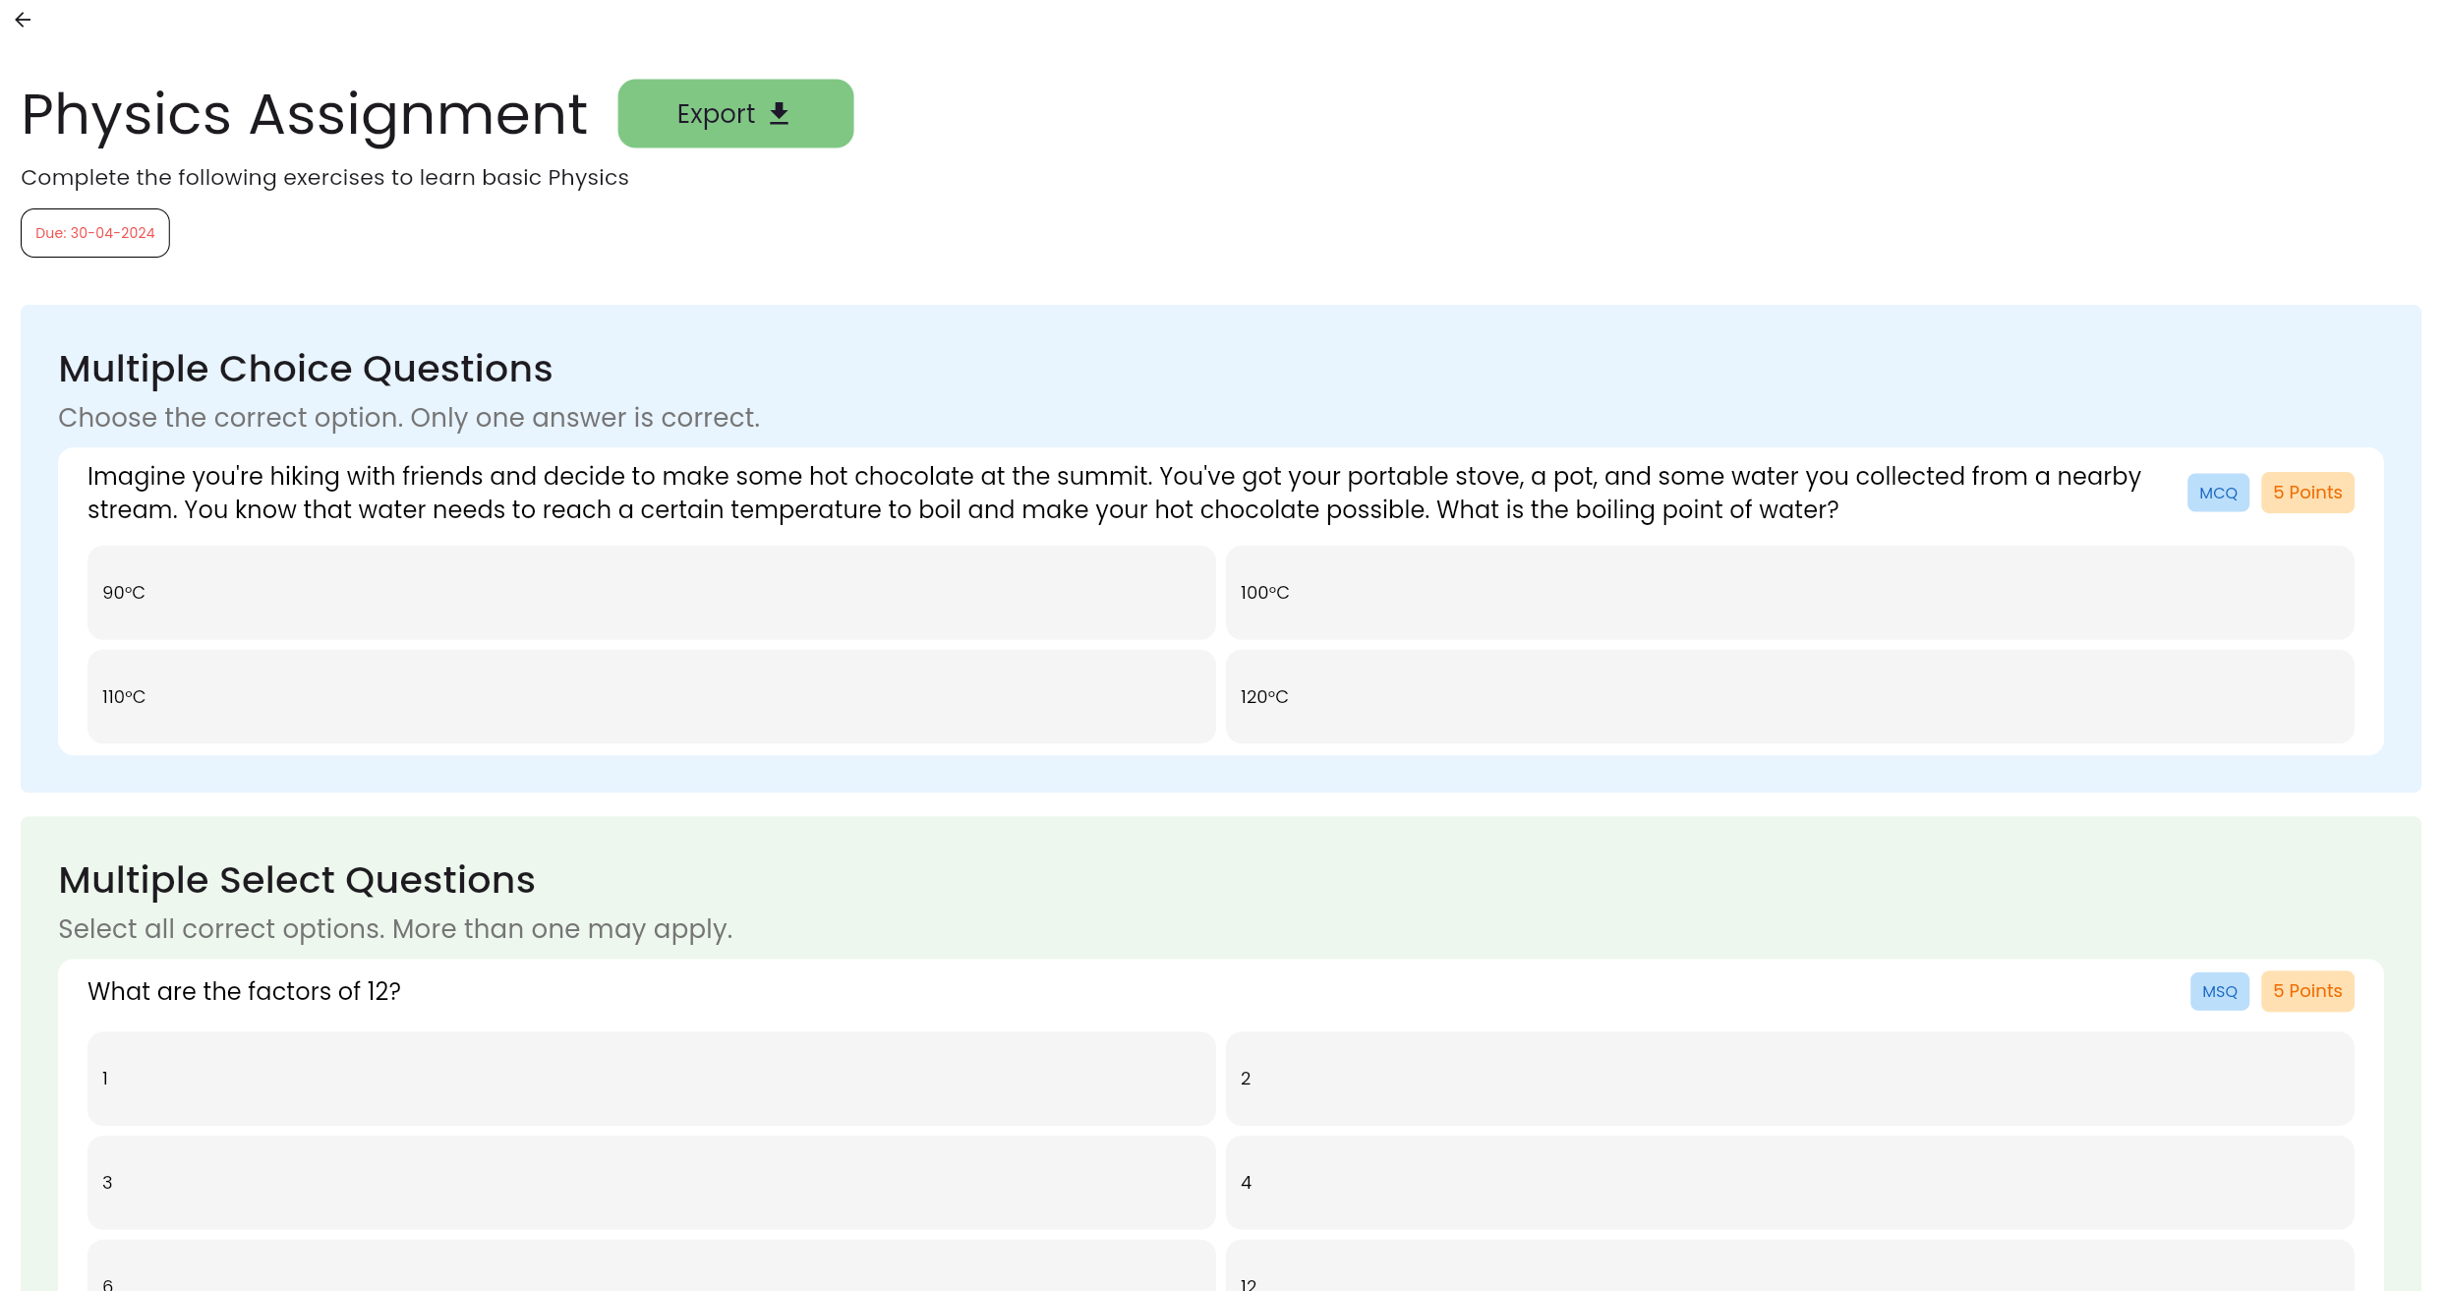The height and width of the screenshot is (1291, 2447).
Task: Select the 120°C answer option
Action: (x=1788, y=696)
